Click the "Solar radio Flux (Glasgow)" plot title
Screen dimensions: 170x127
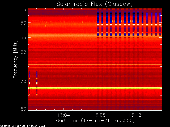pyautogui.click(x=95, y=4)
